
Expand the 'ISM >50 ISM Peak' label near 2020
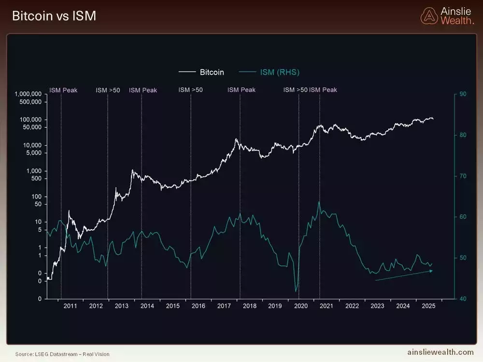(310, 90)
